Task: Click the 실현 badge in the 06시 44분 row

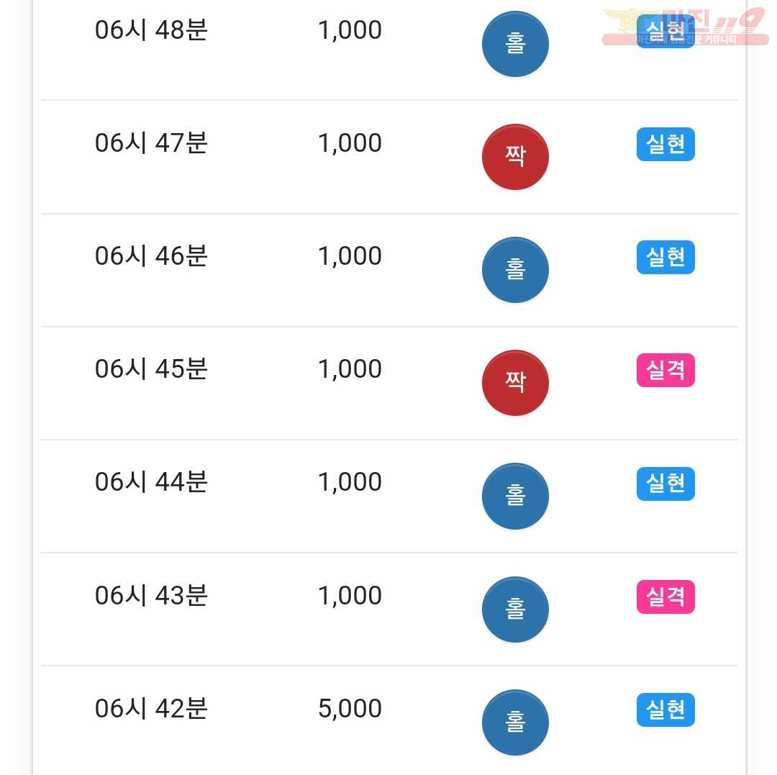Action: click(x=665, y=484)
